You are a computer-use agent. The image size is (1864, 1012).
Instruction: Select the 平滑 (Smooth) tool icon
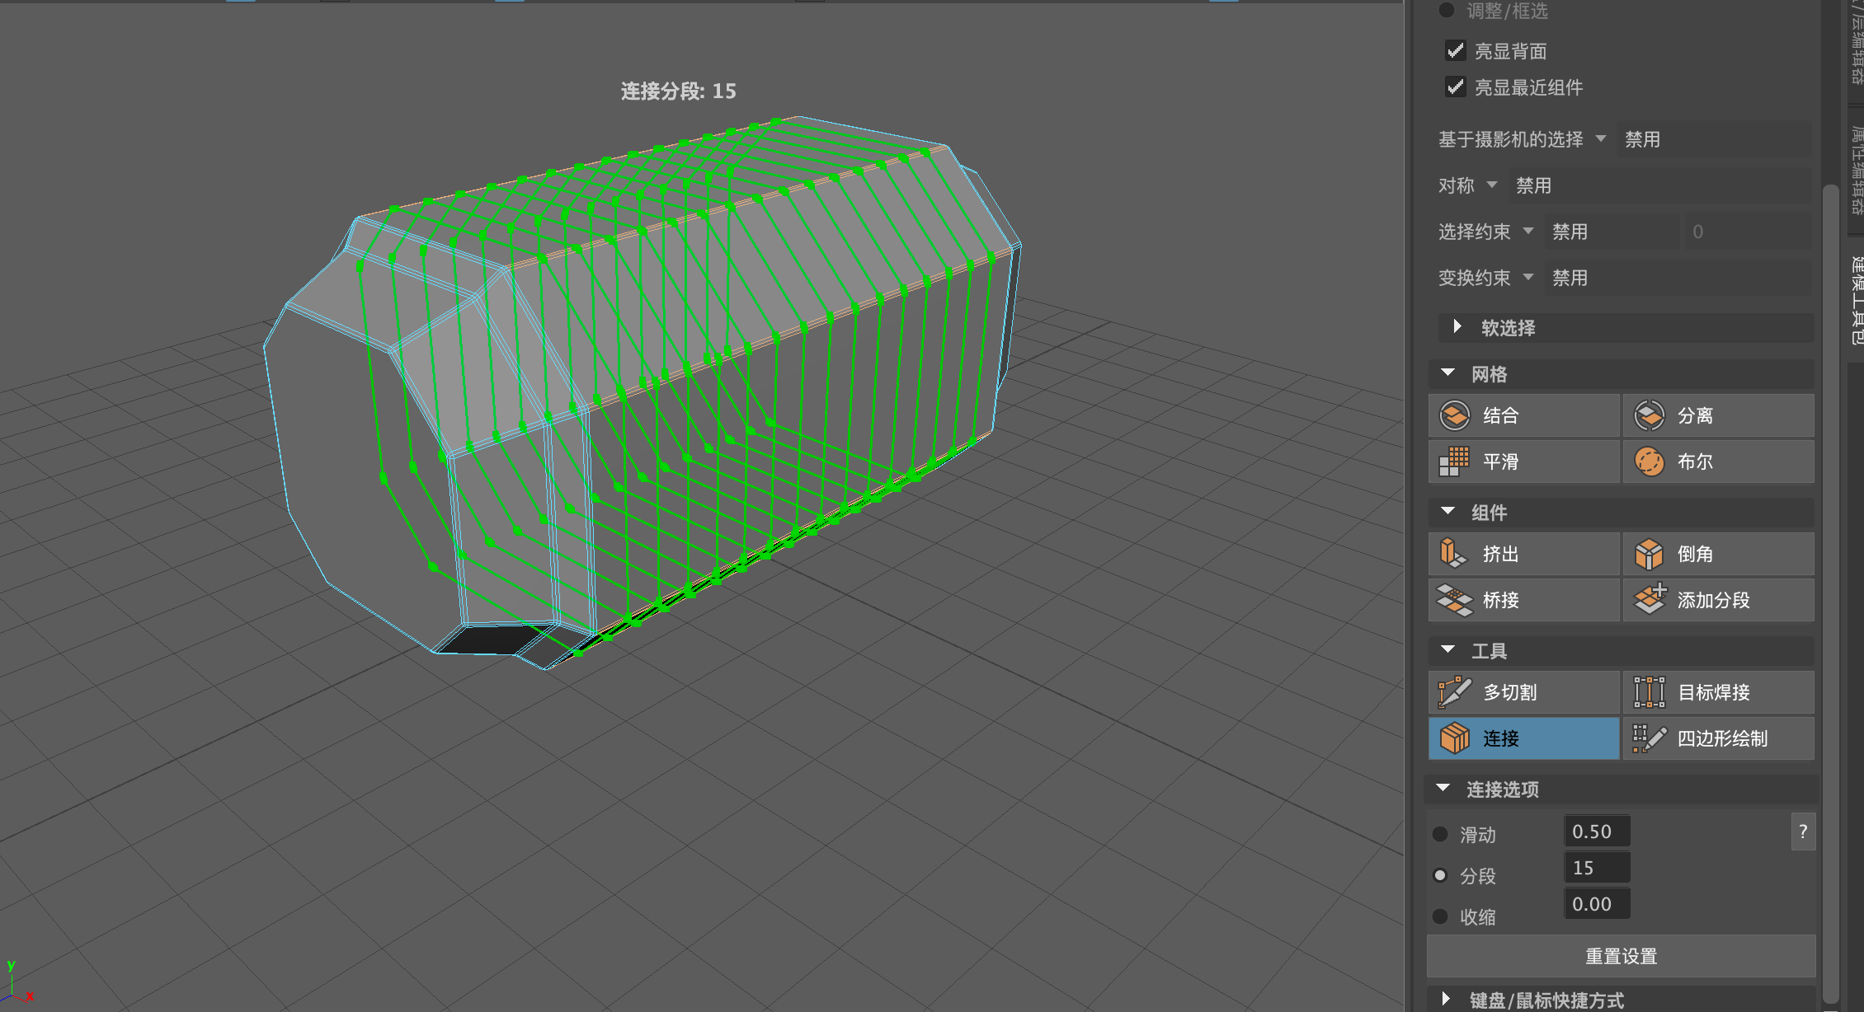coord(1455,461)
